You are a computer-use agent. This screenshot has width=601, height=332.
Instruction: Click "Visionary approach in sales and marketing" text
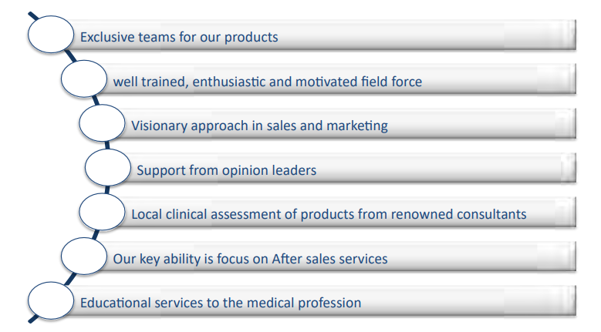(259, 126)
